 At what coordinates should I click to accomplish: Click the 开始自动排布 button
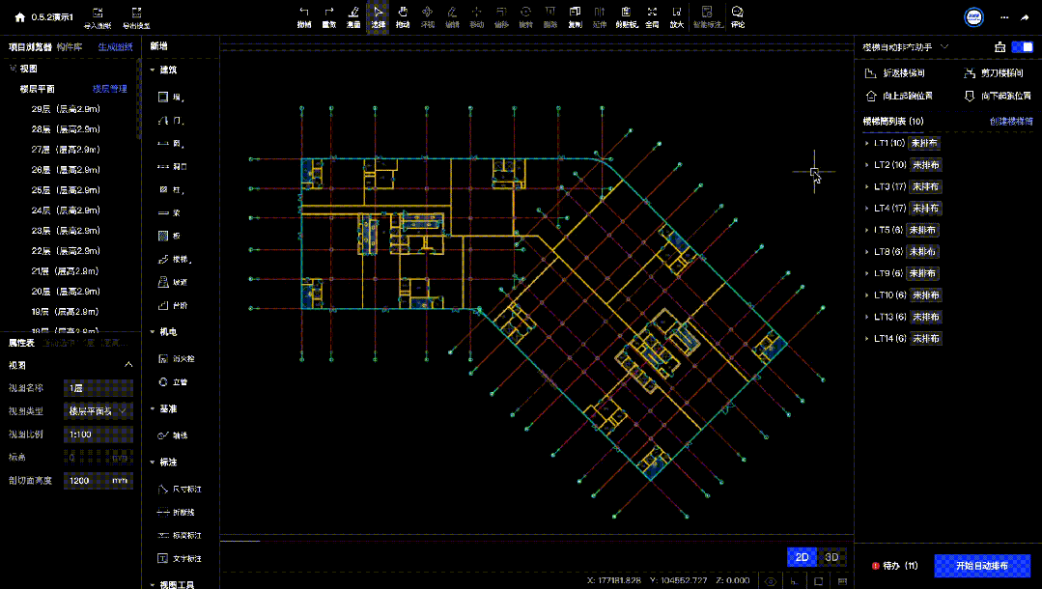point(982,566)
